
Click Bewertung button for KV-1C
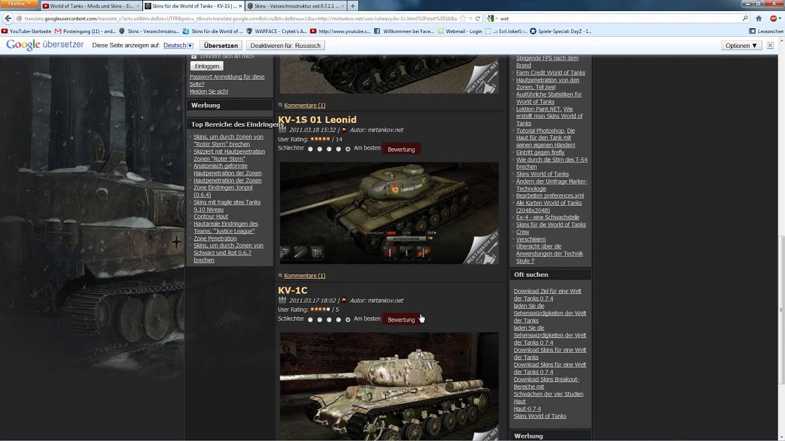point(401,319)
